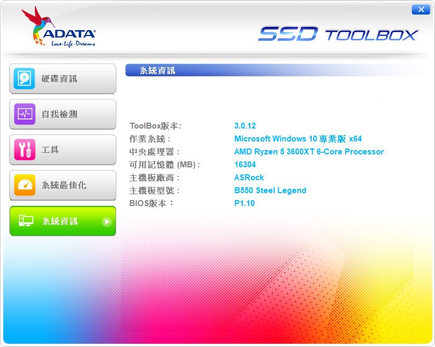Open the 系統最佳化 optimization tab

coord(62,185)
